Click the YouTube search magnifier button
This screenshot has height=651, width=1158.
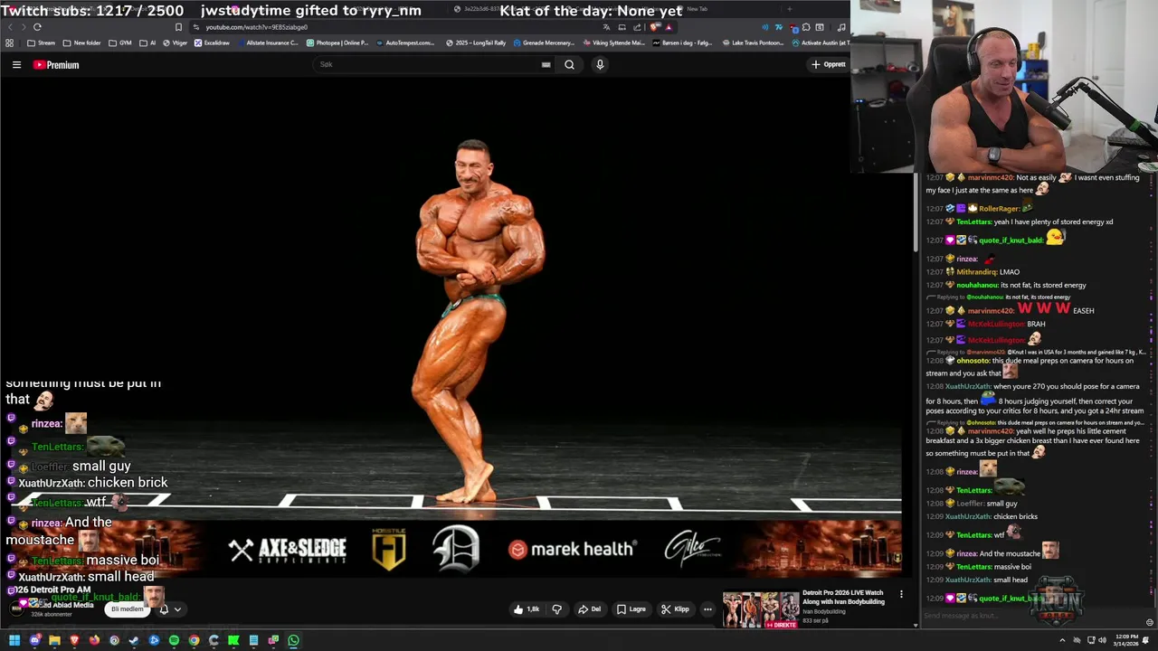point(569,64)
